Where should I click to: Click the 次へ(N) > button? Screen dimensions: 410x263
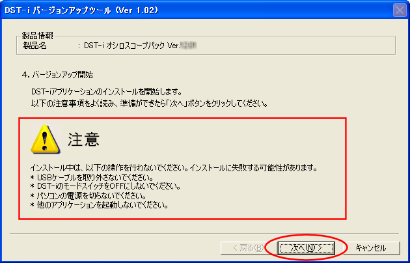[x=306, y=247]
